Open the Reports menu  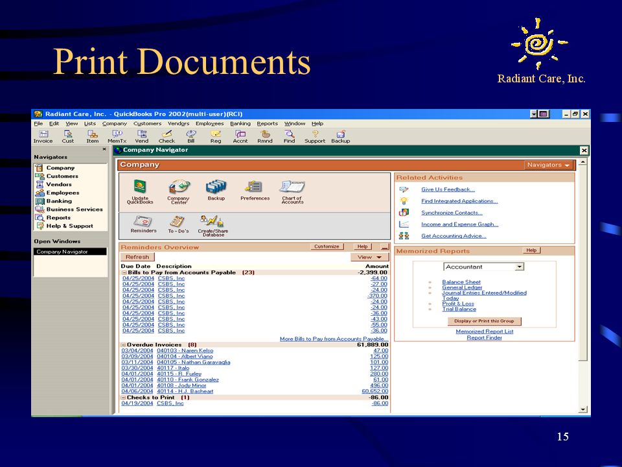[x=267, y=123]
